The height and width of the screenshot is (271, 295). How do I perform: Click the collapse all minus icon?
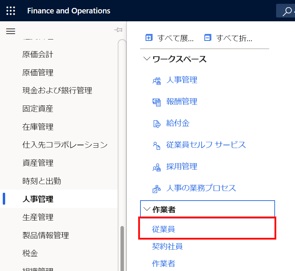point(208,37)
